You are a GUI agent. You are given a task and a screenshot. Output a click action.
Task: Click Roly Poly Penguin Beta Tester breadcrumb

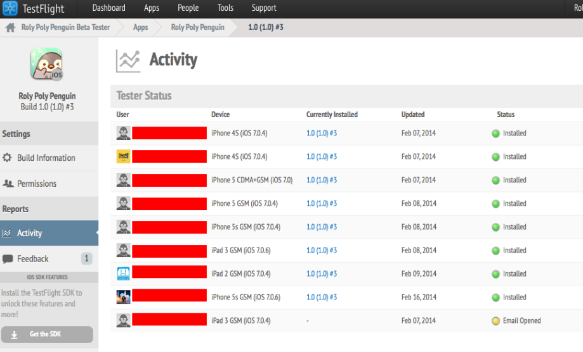[x=65, y=28]
